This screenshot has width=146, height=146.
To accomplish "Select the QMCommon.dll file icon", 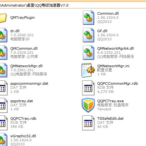I will (x=3, y=53).
